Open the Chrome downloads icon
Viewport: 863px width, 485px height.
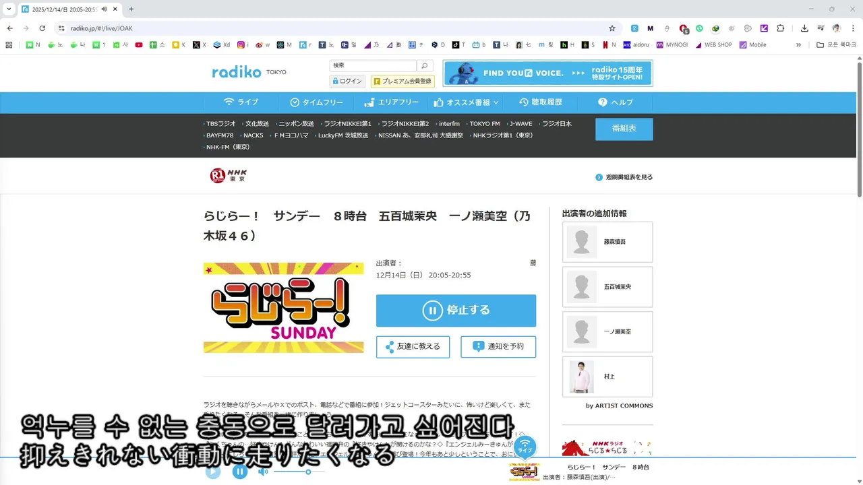tap(804, 28)
